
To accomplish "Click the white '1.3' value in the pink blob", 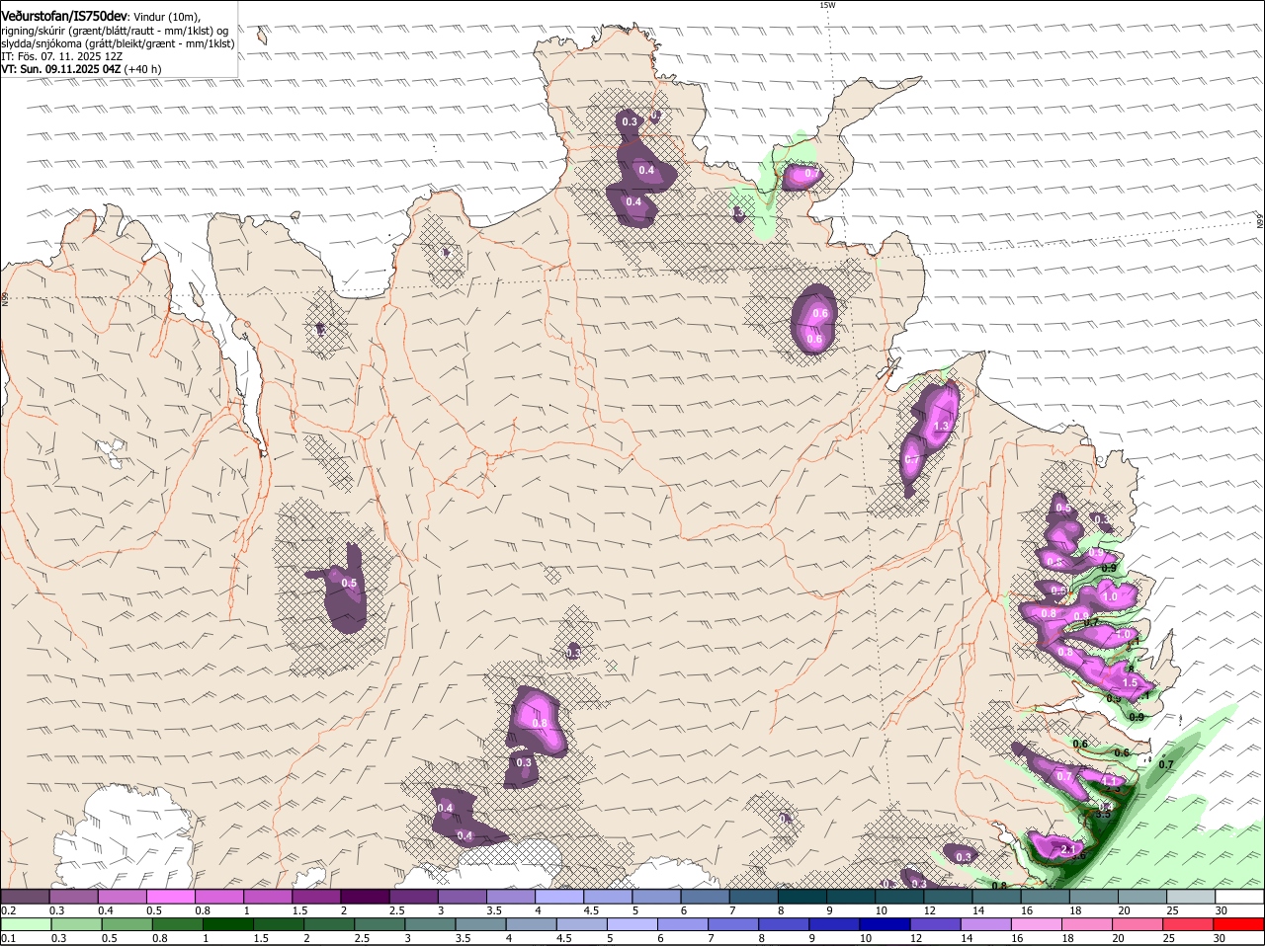I will (x=941, y=426).
